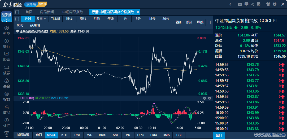This screenshot has width=287, height=139.
Task: Select the 5分 period
Action: tap(138, 18)
